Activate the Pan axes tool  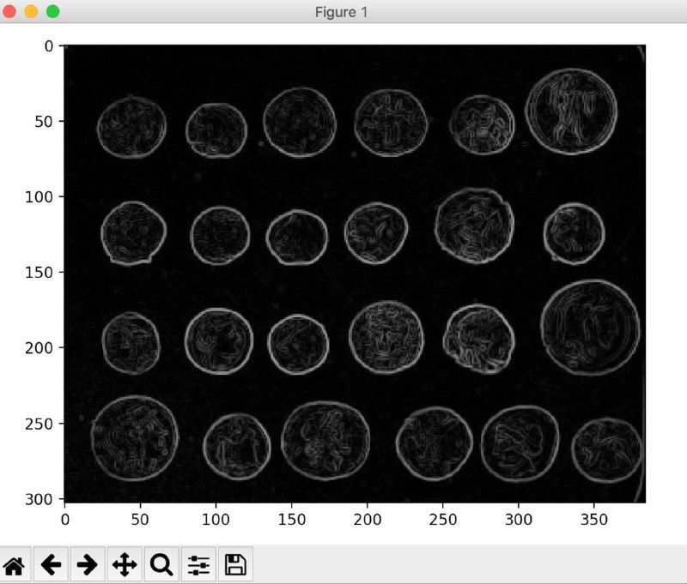(125, 565)
